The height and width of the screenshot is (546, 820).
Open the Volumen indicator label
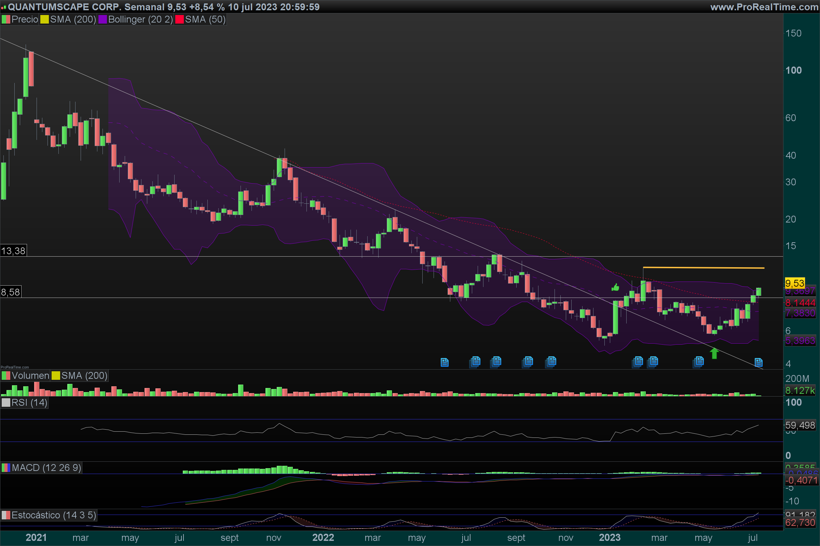(x=30, y=375)
